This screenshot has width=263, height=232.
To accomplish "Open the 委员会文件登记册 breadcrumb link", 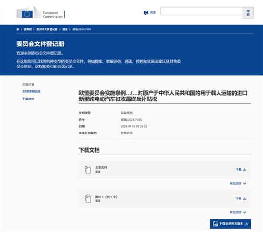I will [x=47, y=29].
